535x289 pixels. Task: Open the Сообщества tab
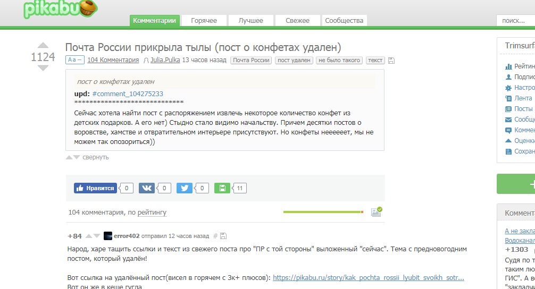344,21
